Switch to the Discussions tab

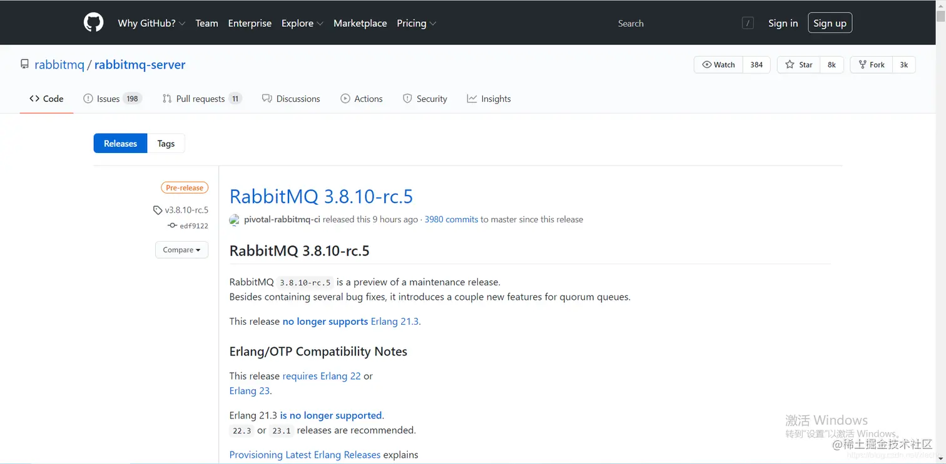[291, 99]
